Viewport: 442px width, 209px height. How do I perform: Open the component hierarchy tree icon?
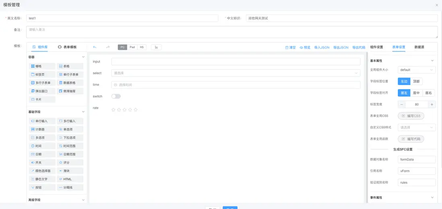click(x=156, y=47)
